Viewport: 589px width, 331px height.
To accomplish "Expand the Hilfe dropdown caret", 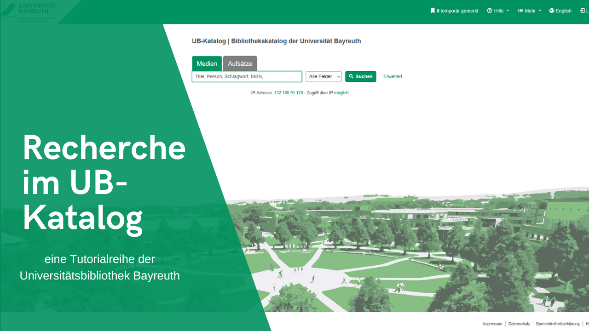I will click(x=508, y=11).
